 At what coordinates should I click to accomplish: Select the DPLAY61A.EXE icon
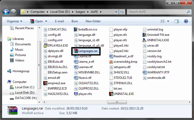click(x=45, y=46)
